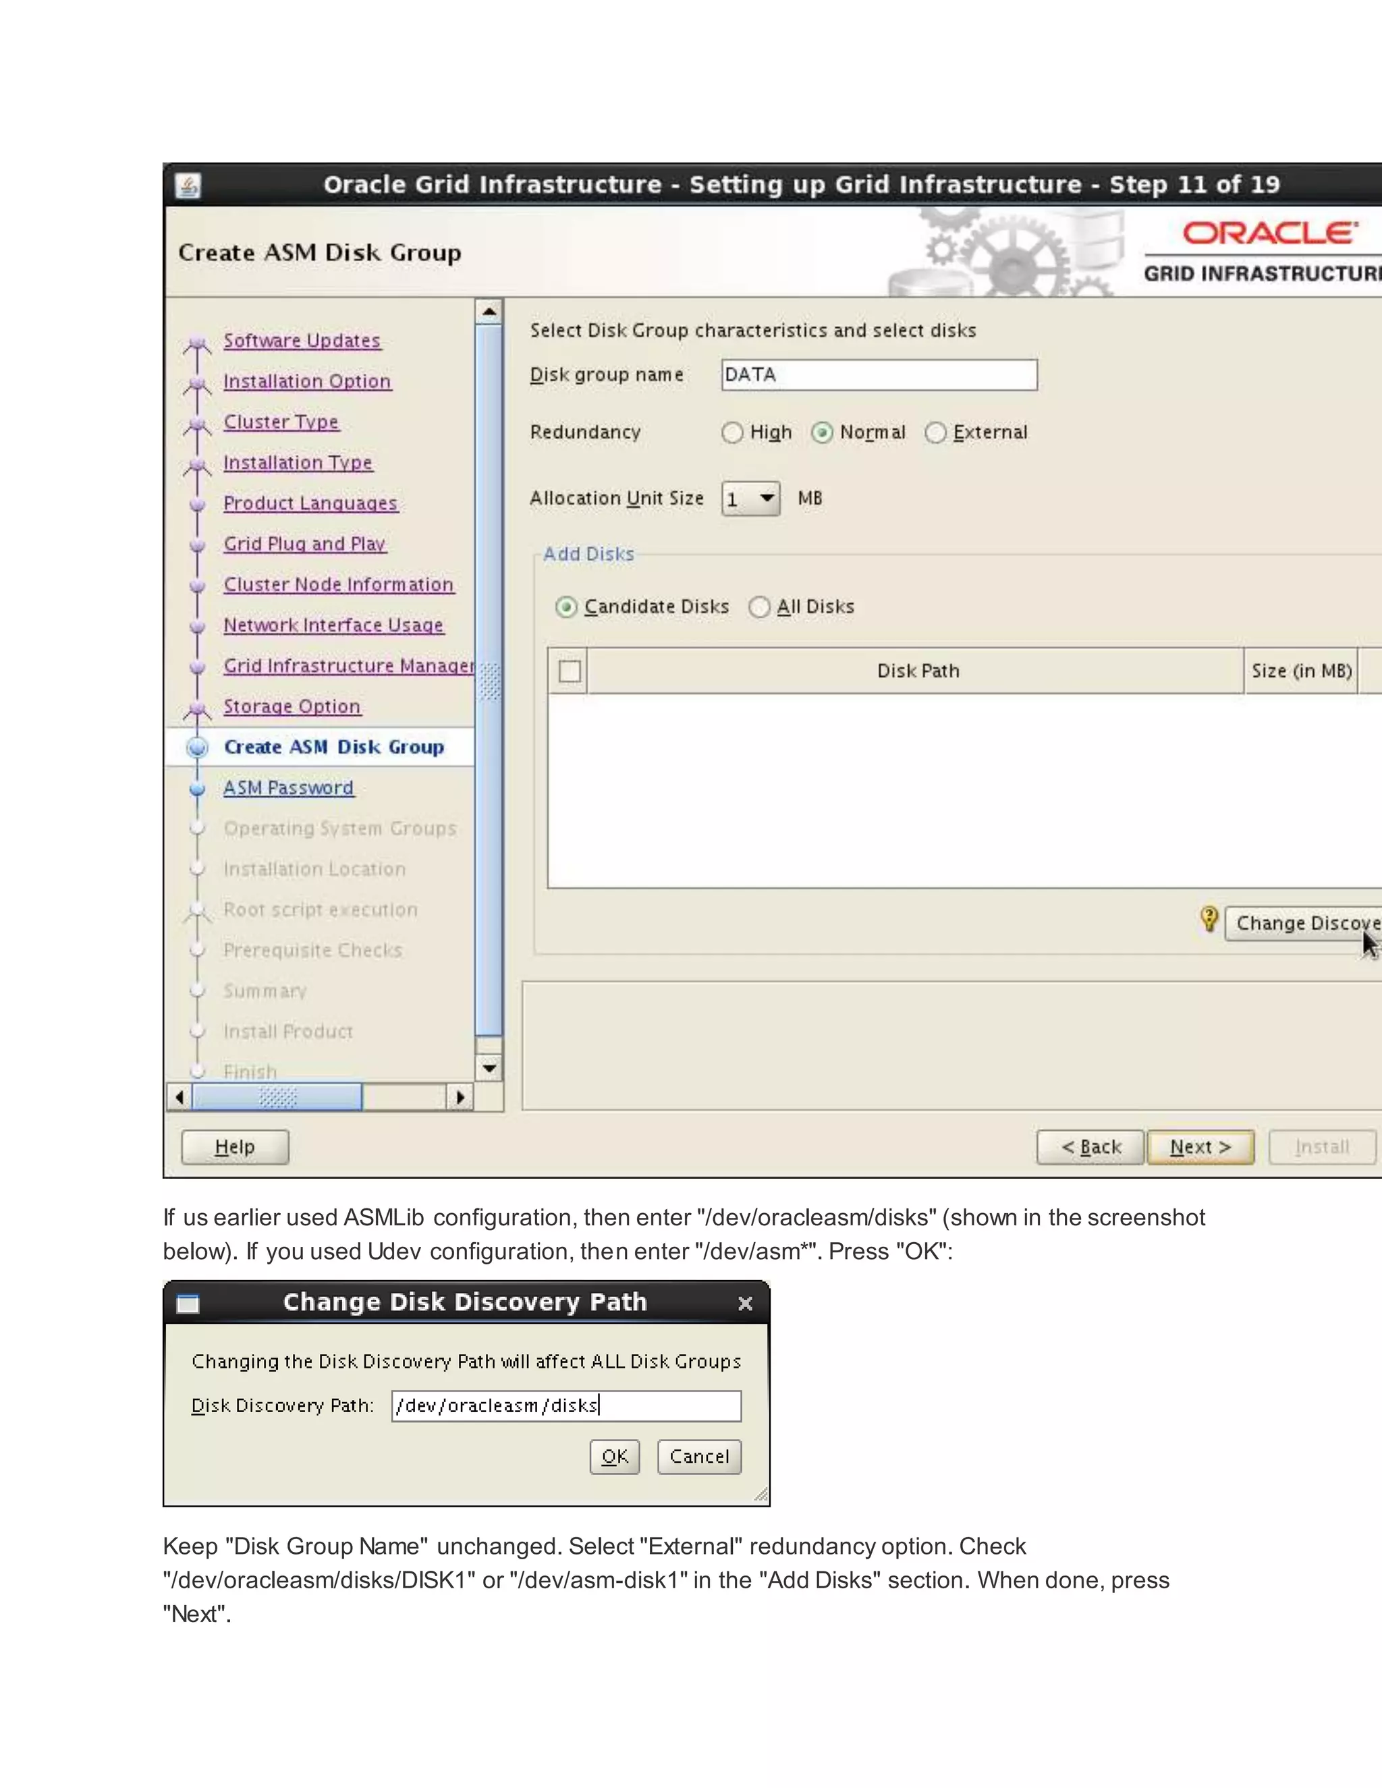The height and width of the screenshot is (1788, 1382).
Task: Go to the Network Interface Usage step
Action: (333, 625)
